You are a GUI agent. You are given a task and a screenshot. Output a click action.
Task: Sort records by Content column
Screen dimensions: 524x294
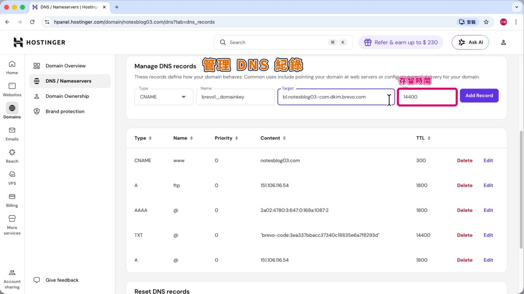tap(273, 138)
